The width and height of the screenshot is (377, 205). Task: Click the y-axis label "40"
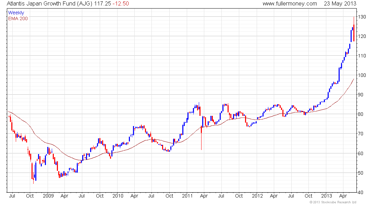point(361,192)
